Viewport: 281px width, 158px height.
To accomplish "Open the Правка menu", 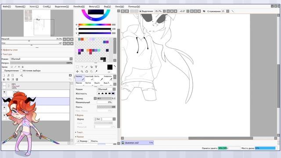I will point(20,7).
